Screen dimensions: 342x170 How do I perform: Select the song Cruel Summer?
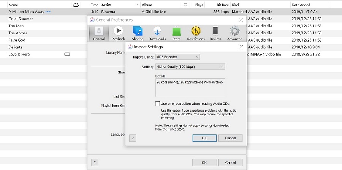(21, 19)
